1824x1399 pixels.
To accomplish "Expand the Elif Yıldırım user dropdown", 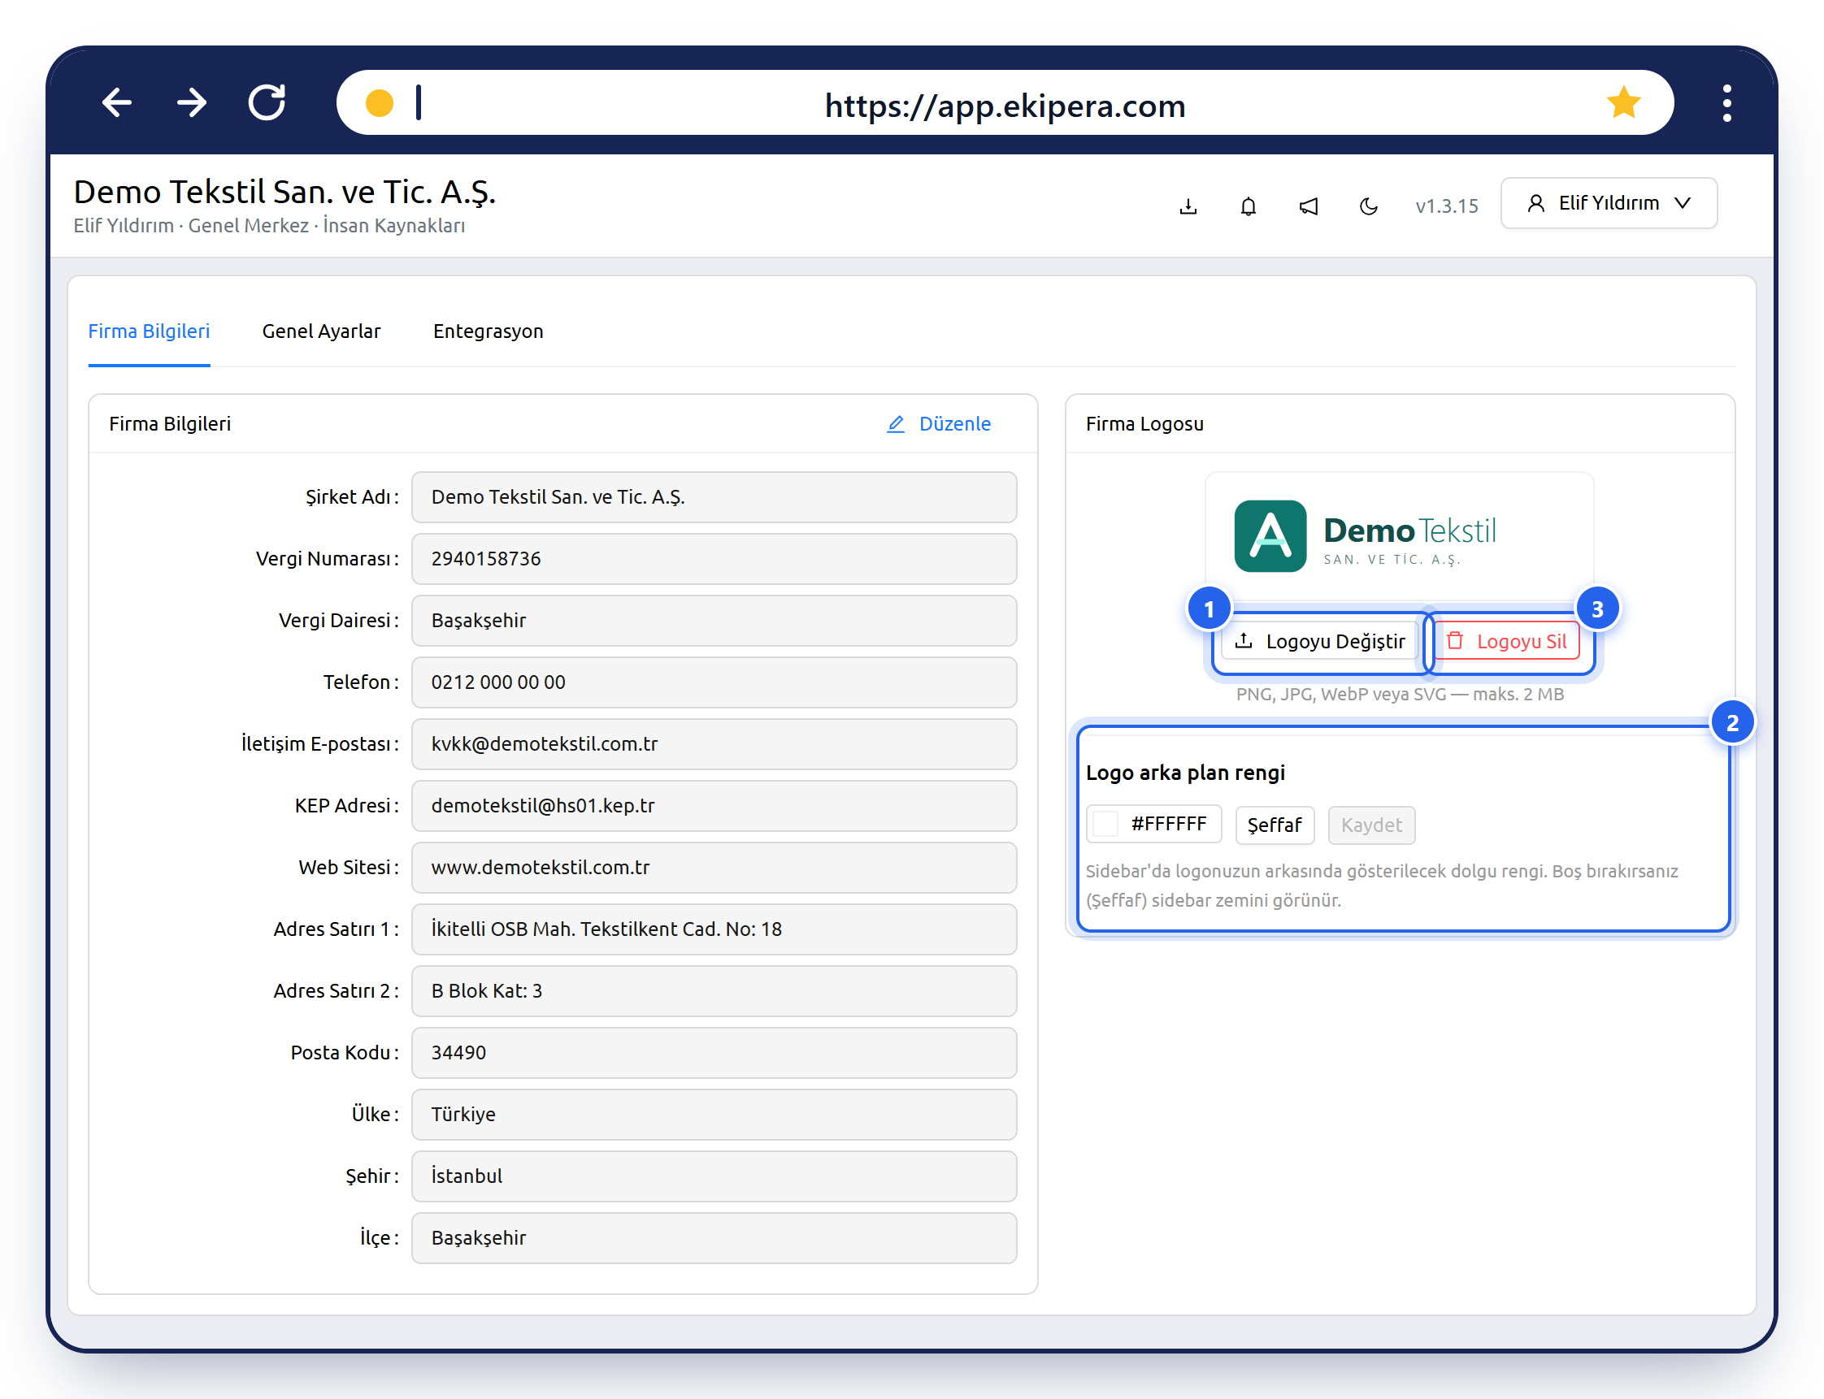I will (1608, 203).
